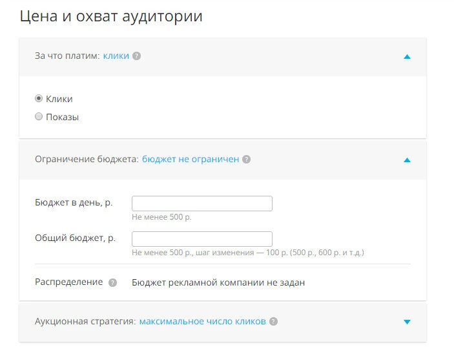Open the "максимальное число кликов" link
The height and width of the screenshot is (356, 454).
pyautogui.click(x=203, y=321)
